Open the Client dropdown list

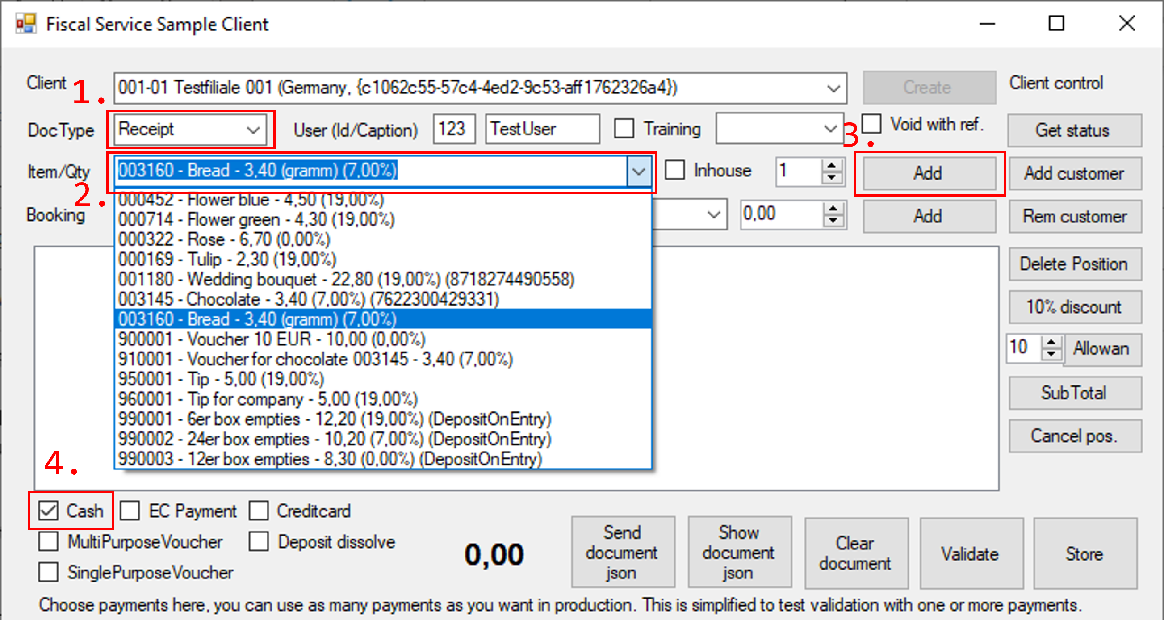tap(833, 88)
